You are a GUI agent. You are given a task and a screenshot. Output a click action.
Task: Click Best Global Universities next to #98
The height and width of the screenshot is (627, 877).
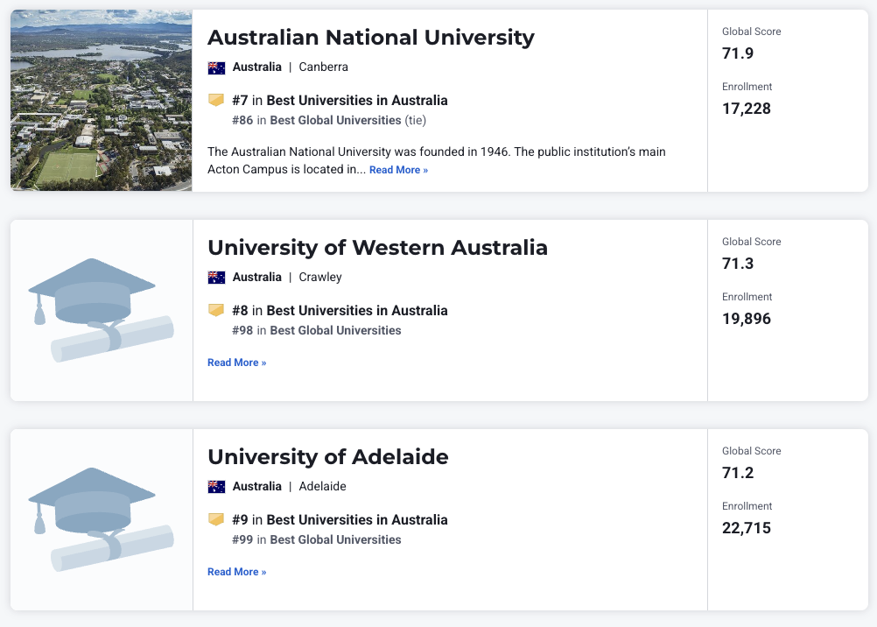pyautogui.click(x=335, y=330)
